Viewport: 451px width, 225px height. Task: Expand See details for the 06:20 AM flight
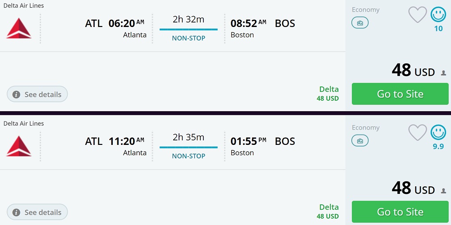point(37,94)
